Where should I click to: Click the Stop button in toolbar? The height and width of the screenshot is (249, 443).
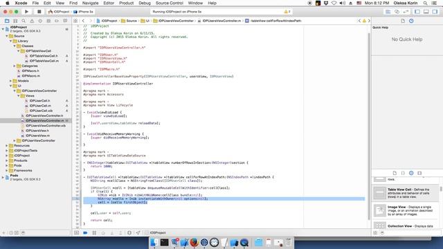[39, 12]
